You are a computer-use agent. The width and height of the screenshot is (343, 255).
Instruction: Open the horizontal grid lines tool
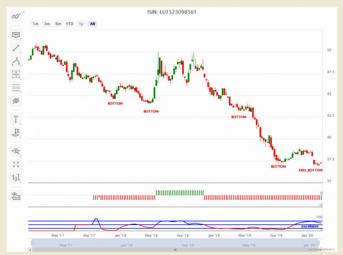pyautogui.click(x=16, y=88)
